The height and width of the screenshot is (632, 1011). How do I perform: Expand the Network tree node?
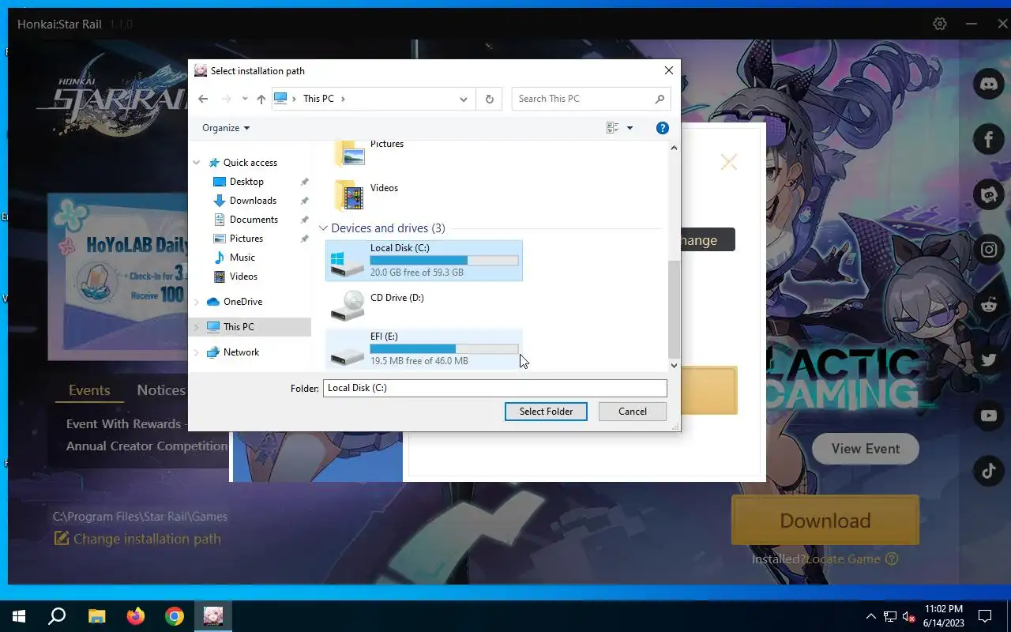[x=197, y=352]
